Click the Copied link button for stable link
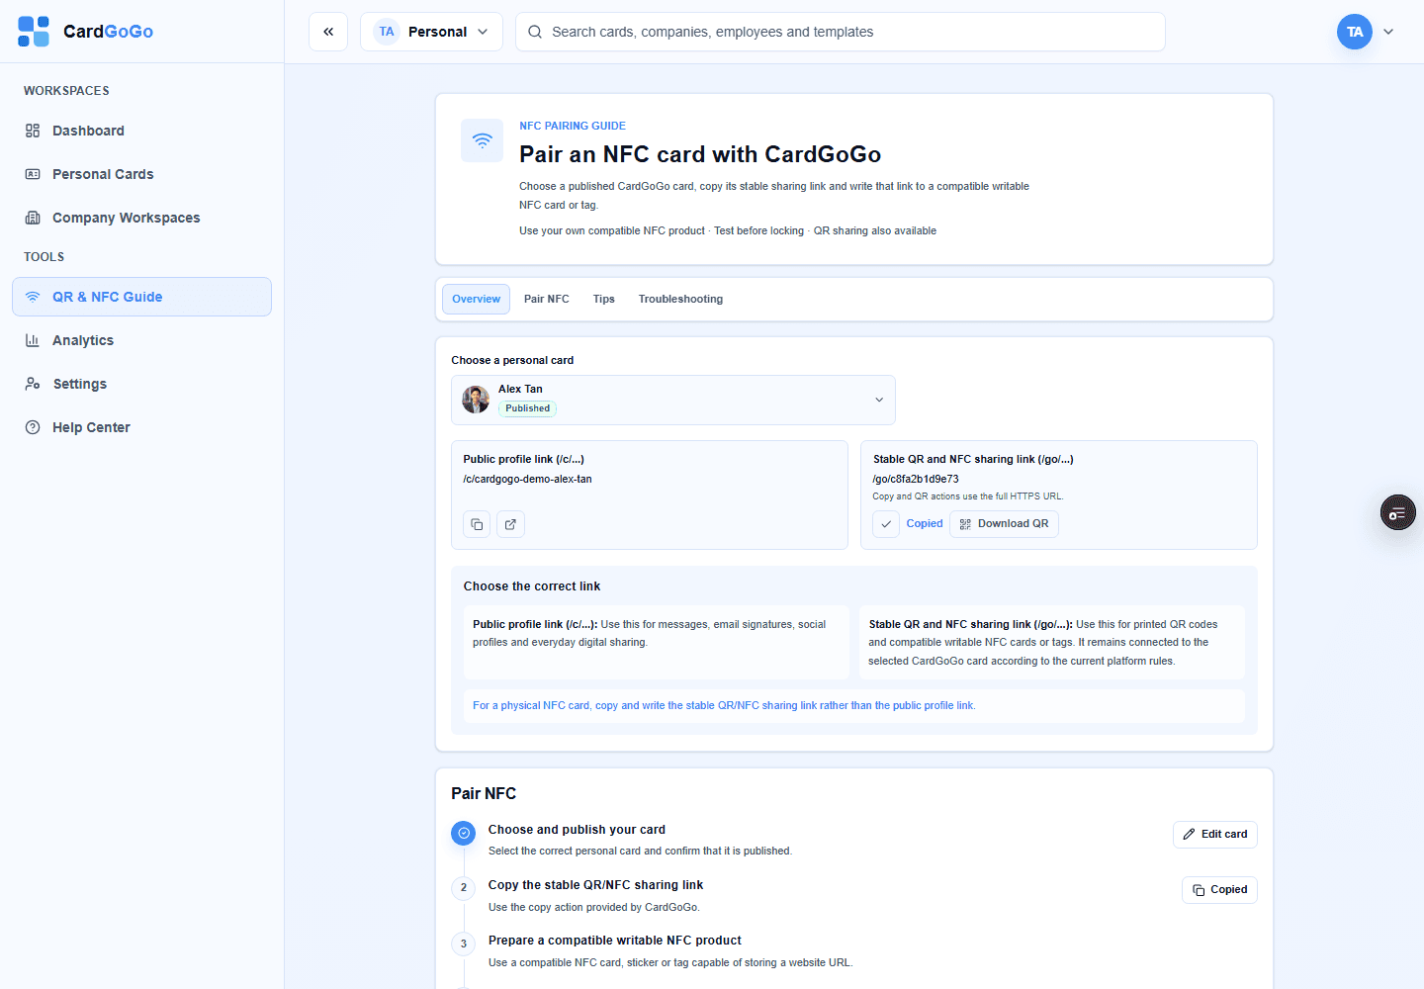Screen dimensions: 1424x989 pos(925,524)
